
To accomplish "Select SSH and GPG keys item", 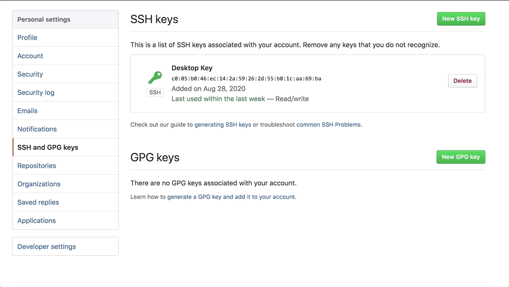I will (48, 147).
